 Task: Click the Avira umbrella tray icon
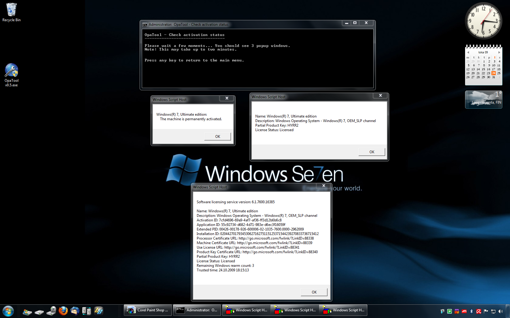point(479,311)
